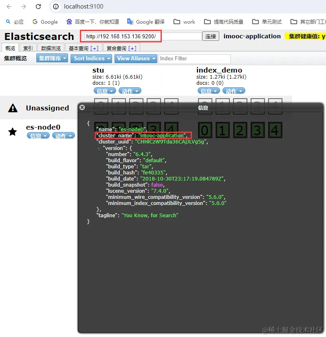Close the 信息 dialog
This screenshot has height=337, width=326.
[82, 107]
